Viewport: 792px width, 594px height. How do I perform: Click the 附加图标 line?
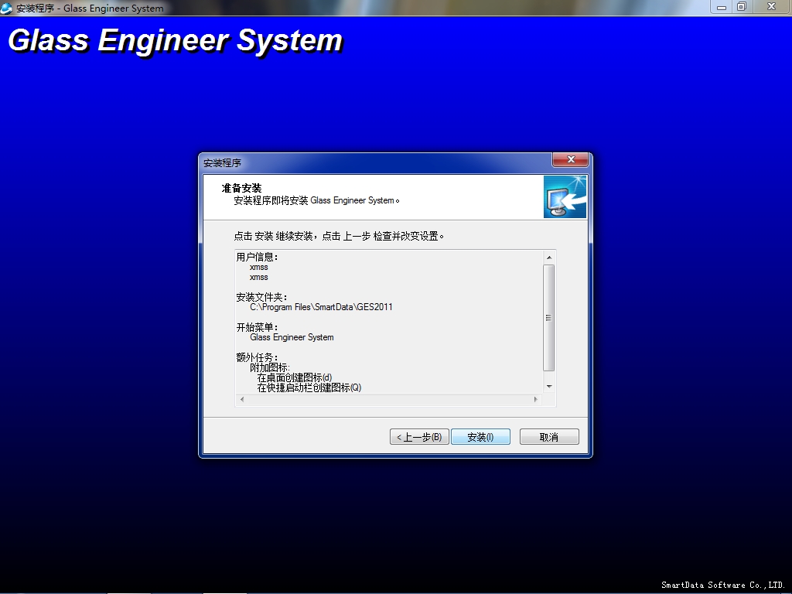click(x=270, y=367)
